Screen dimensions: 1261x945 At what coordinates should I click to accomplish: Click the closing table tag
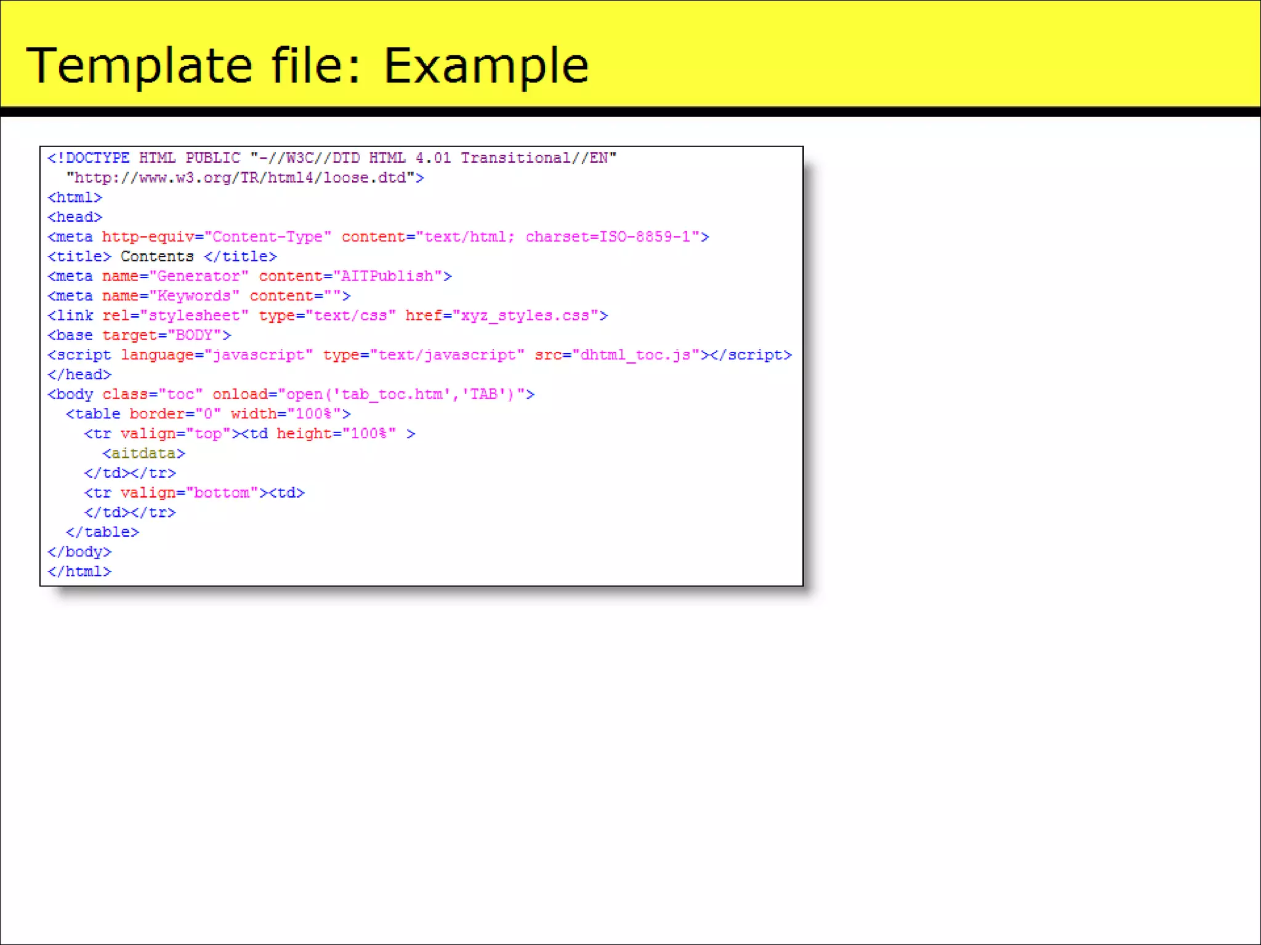(102, 532)
